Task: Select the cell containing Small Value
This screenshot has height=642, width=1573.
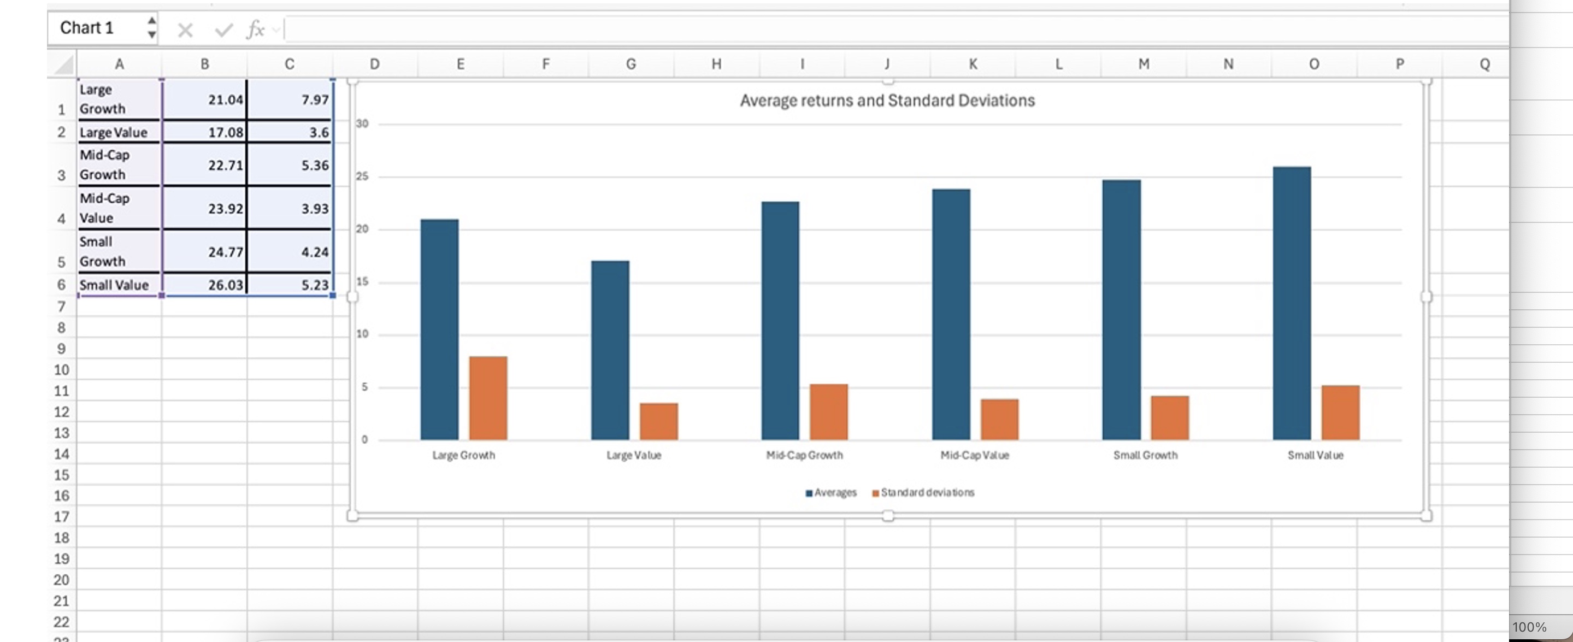Action: pos(114,284)
